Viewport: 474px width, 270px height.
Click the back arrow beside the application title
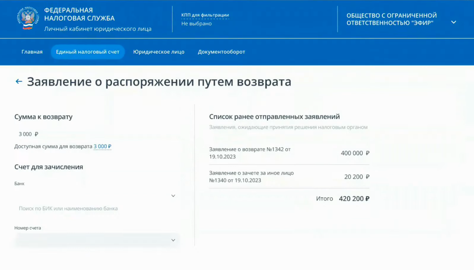pos(18,81)
